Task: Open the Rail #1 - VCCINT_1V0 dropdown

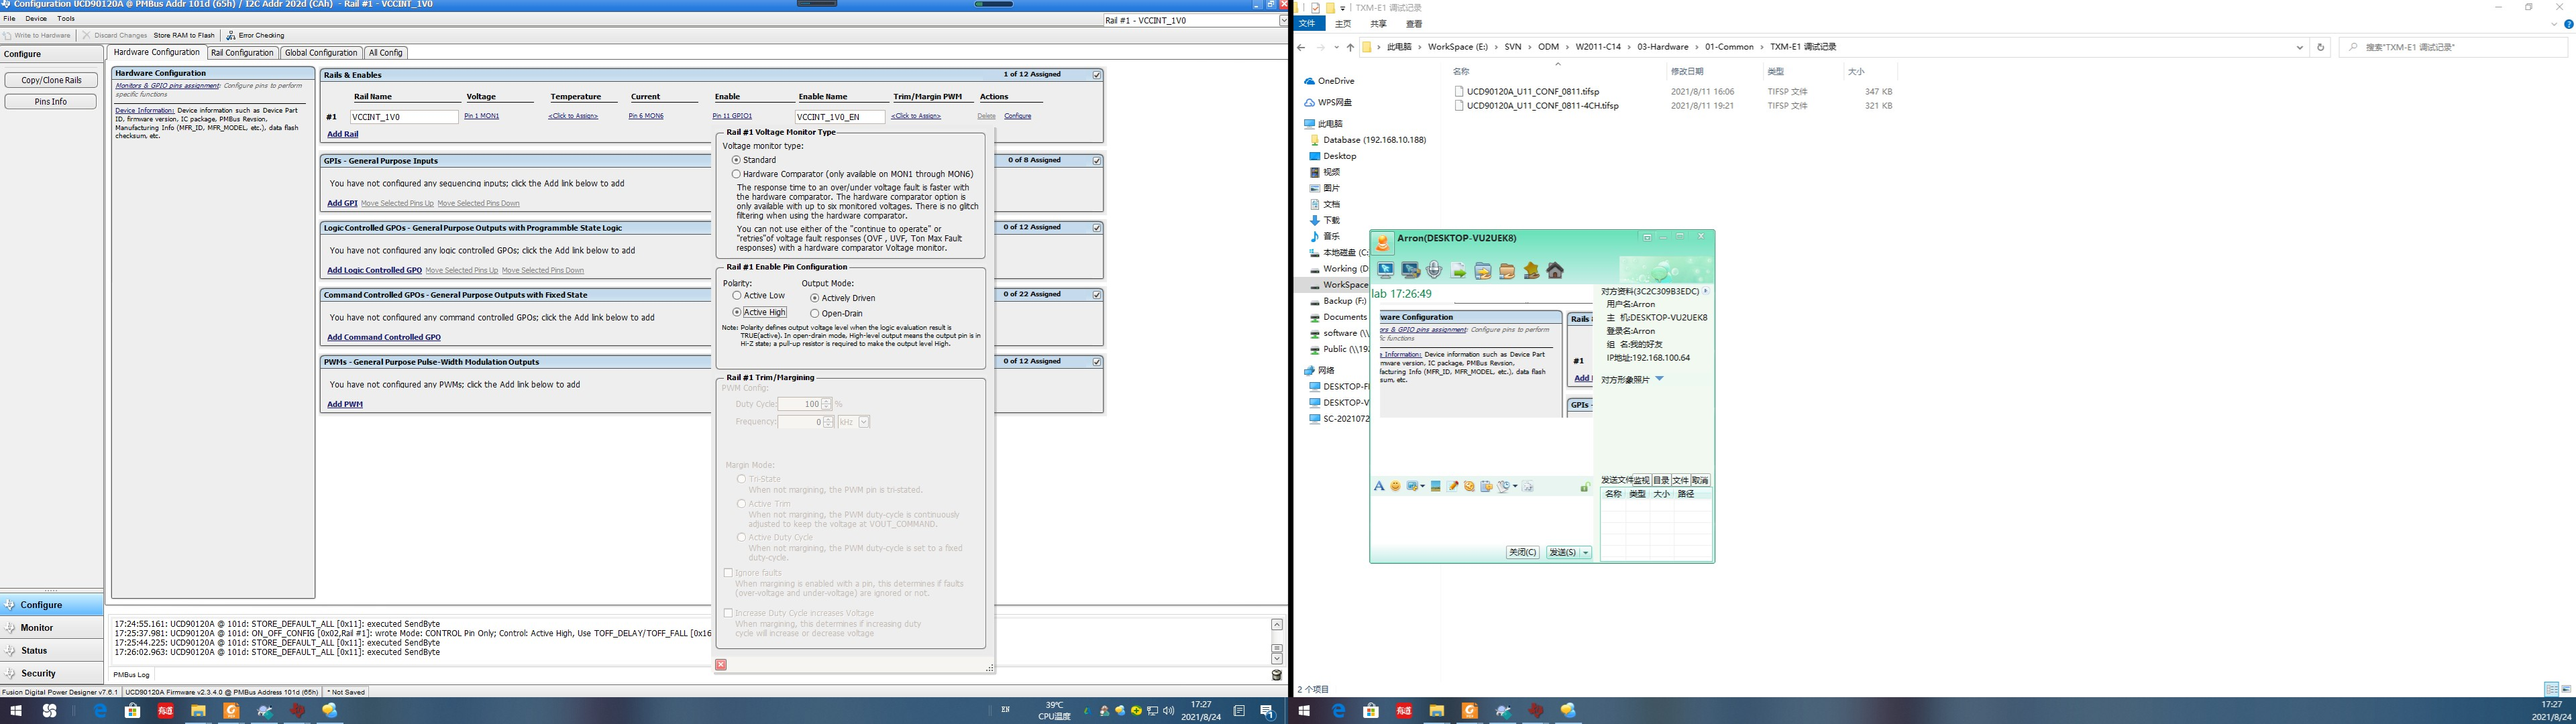Action: (x=1283, y=20)
